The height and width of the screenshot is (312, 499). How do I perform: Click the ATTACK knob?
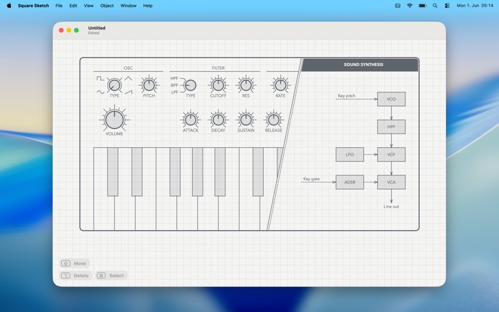pos(190,120)
